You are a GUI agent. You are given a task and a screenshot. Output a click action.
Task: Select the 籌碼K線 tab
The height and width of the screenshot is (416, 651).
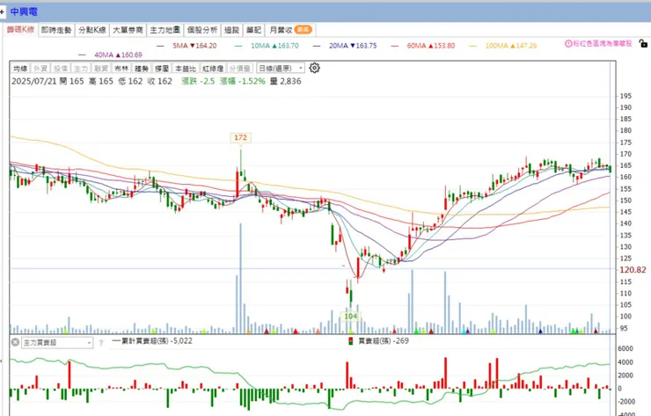pyautogui.click(x=20, y=30)
